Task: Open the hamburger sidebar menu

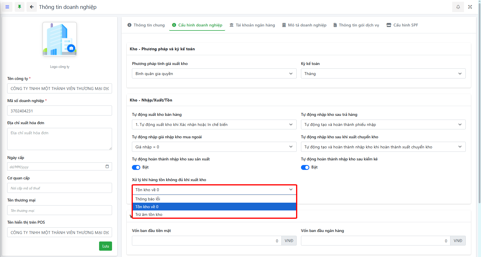Action: [7, 7]
